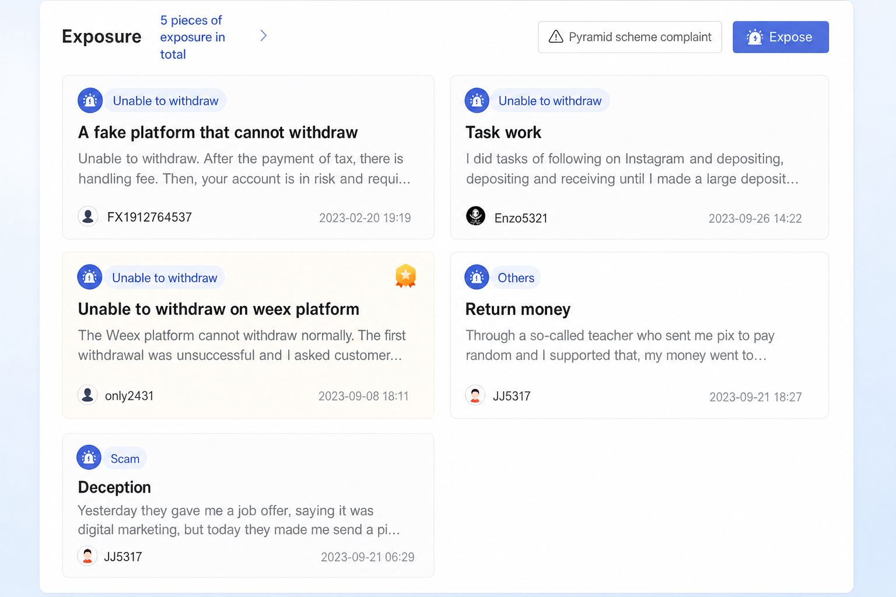Open the 'Return money' post description text
The height and width of the screenshot is (597, 896).
[620, 345]
